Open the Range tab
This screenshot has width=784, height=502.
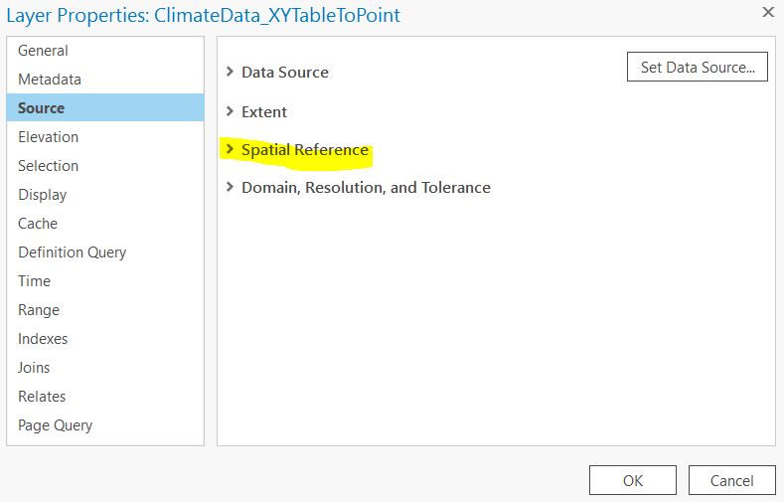pyautogui.click(x=39, y=310)
